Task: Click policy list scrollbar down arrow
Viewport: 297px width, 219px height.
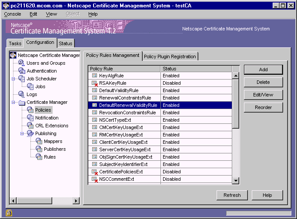Action: pos(236,180)
